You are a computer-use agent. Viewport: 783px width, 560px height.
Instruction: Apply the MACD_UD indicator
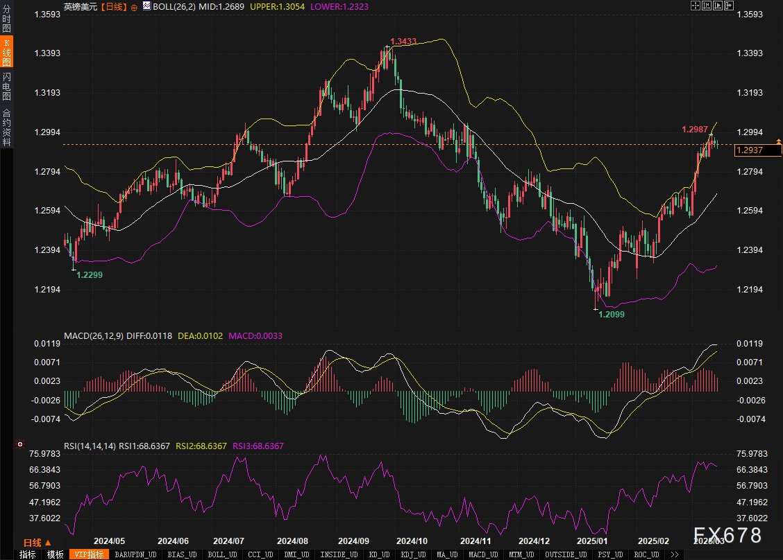tap(482, 554)
